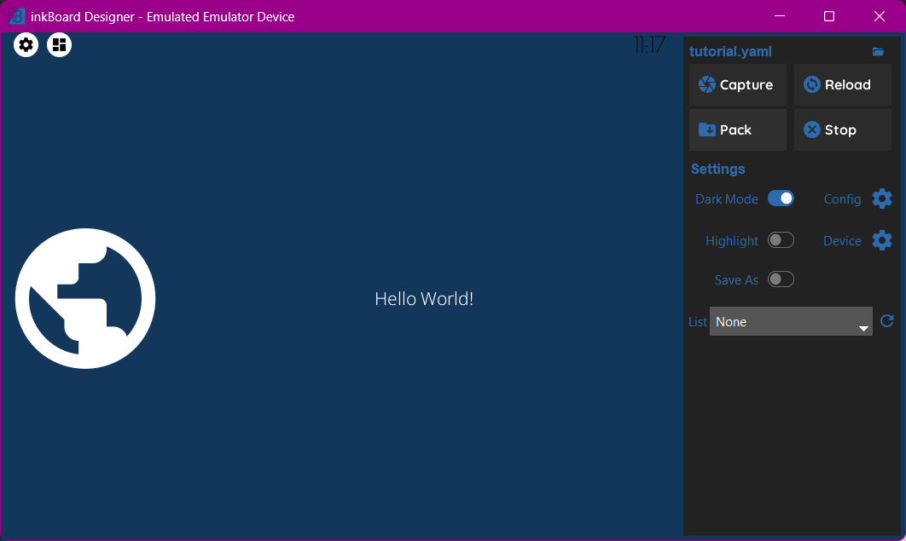
Task: Enable the Highlight switch
Action: (781, 240)
